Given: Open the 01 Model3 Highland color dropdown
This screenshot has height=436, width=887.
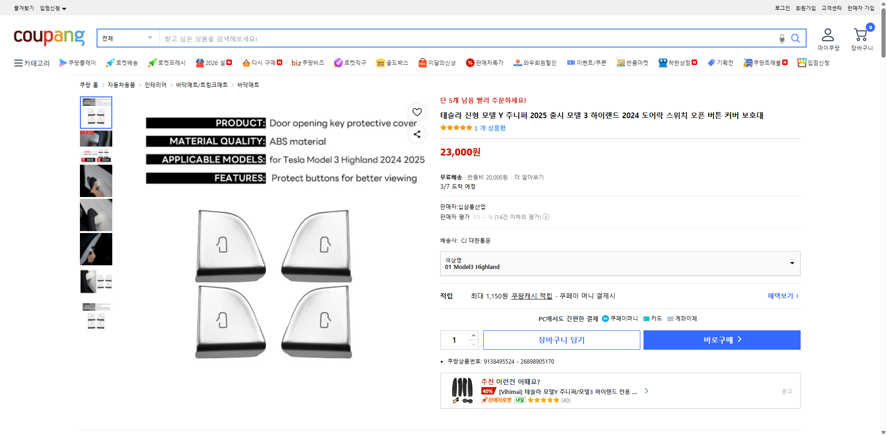Looking at the screenshot, I should coord(620,263).
